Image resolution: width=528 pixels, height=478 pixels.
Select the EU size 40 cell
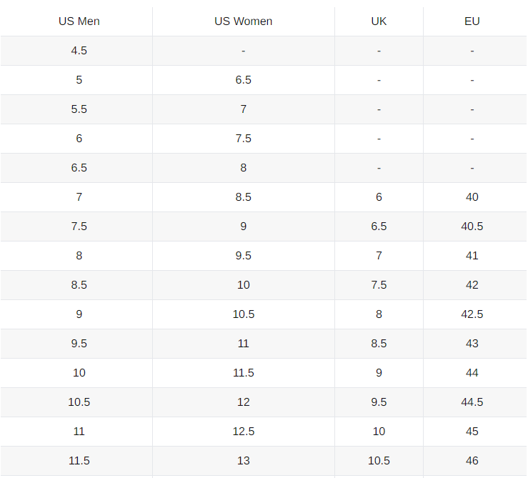(x=472, y=197)
